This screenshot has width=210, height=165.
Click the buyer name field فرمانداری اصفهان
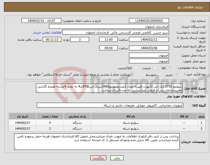tap(109, 26)
